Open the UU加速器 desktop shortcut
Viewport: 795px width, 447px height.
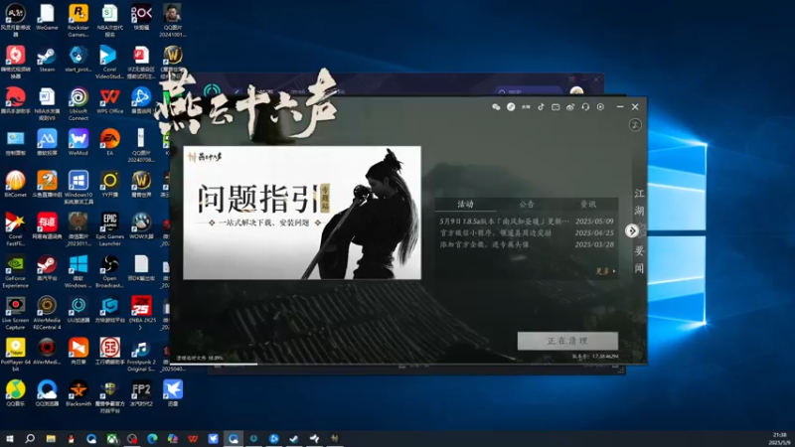(x=79, y=310)
